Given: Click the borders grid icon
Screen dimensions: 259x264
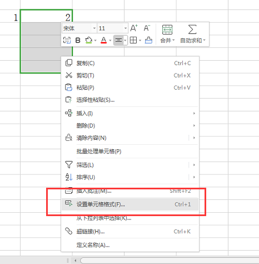Looking at the screenshot, I should 133,40.
